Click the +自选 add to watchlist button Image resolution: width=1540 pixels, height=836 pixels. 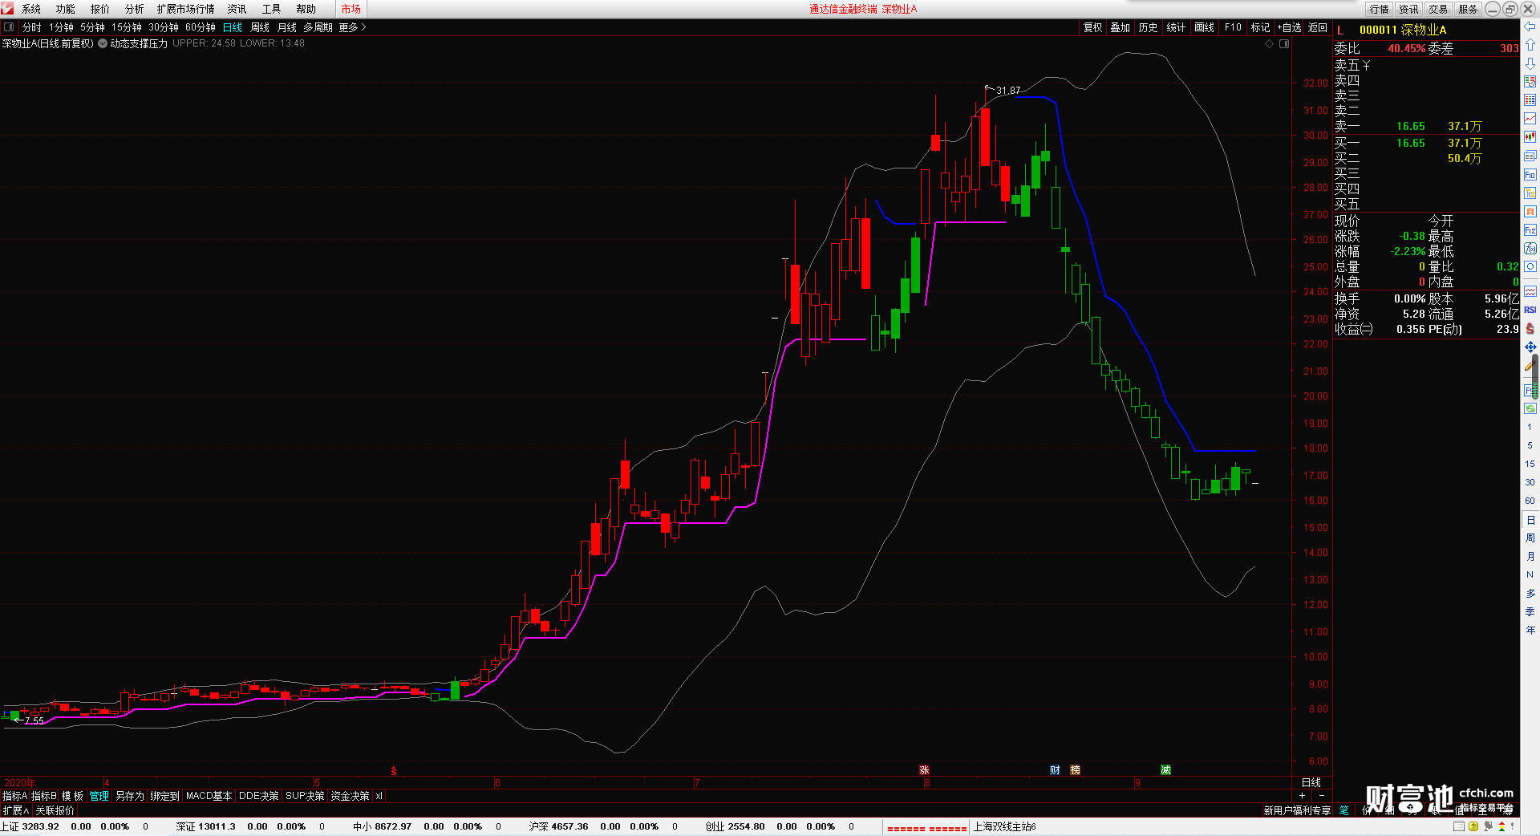pos(1290,27)
